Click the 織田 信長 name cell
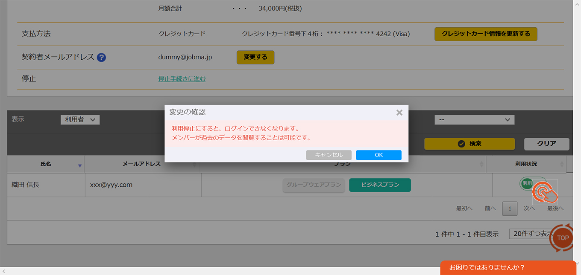Screen dimensions: 581x275 click(x=46, y=185)
